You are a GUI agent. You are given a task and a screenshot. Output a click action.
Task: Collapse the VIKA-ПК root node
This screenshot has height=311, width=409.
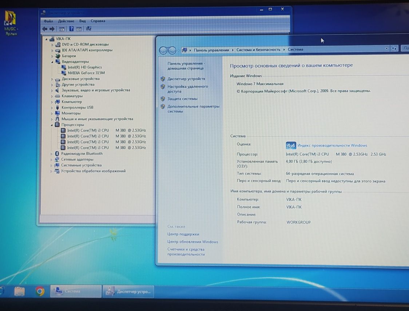pyautogui.click(x=47, y=39)
